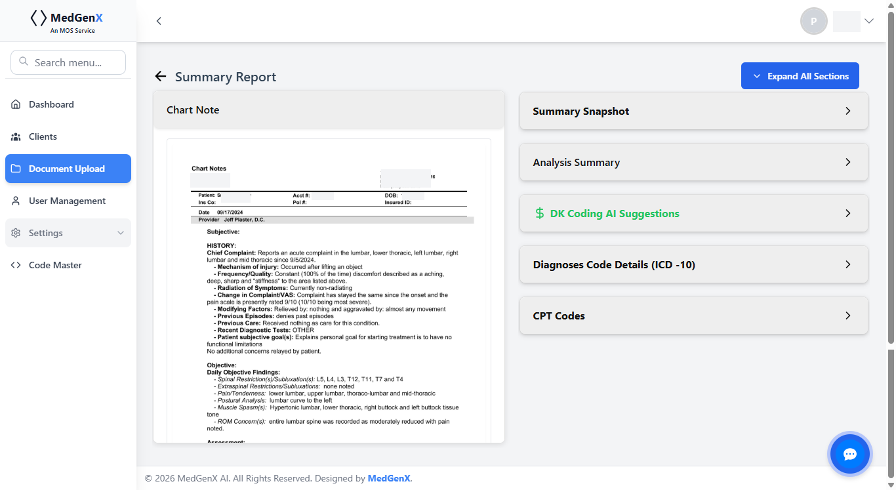Viewport: 896px width, 490px height.
Task: Click the back arrow in the top bar
Action: pos(159,21)
